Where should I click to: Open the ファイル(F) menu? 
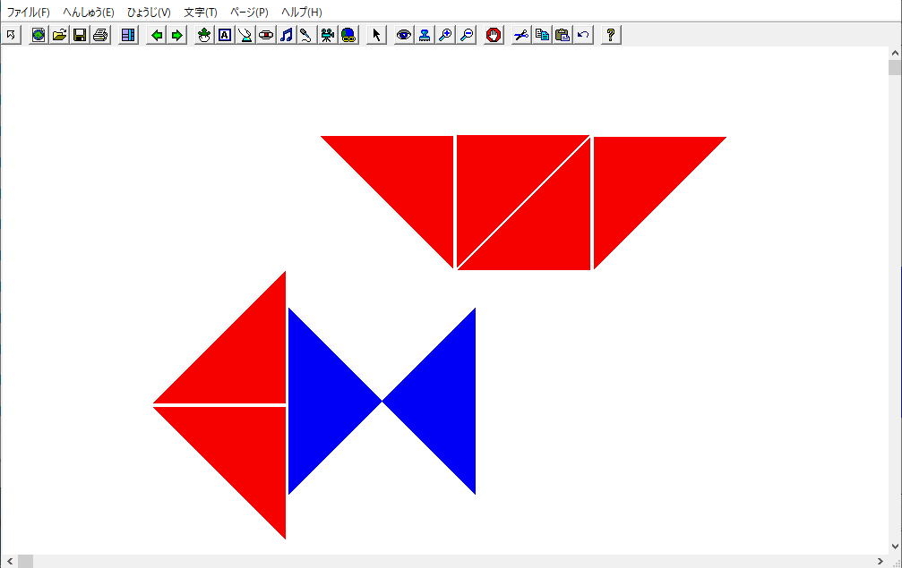click(x=29, y=13)
